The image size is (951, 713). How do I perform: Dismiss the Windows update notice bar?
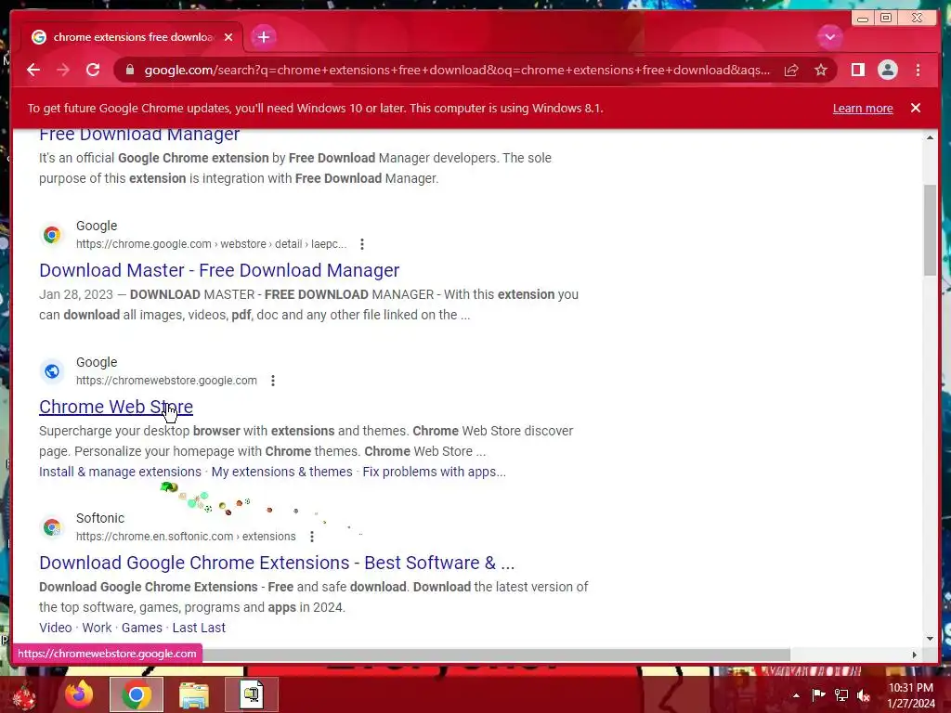(x=916, y=108)
